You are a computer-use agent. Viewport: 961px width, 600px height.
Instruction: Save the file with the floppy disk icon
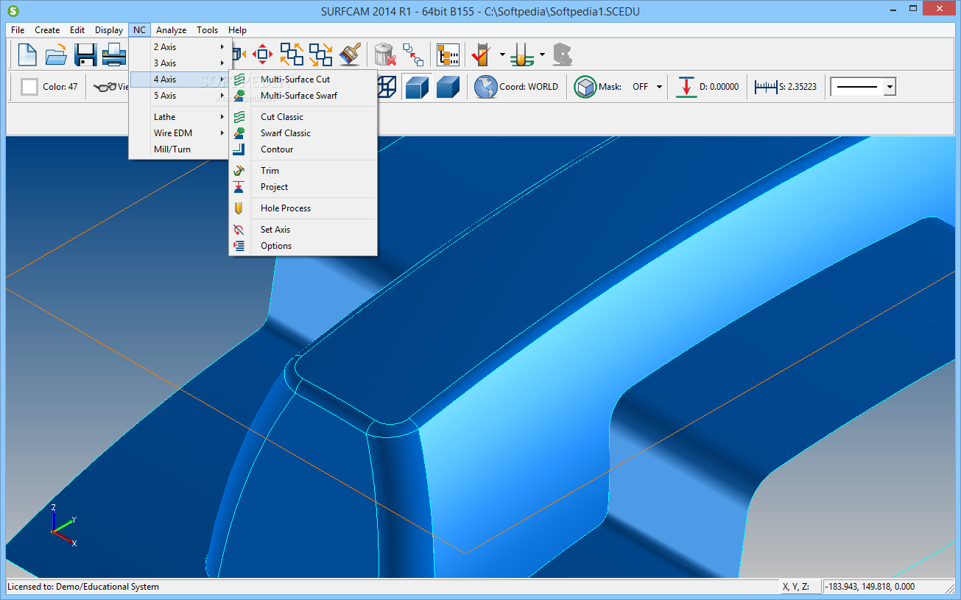click(x=85, y=54)
